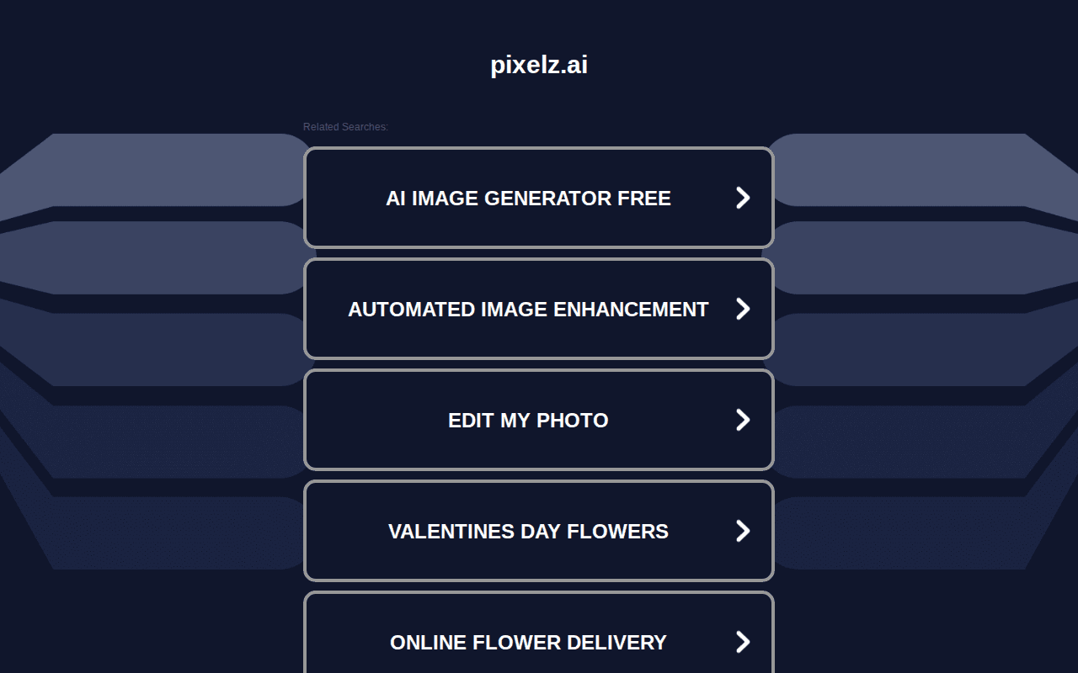
Task: Open the AUTOMATED IMAGE ENHANCEMENT search link
Action: (x=529, y=309)
